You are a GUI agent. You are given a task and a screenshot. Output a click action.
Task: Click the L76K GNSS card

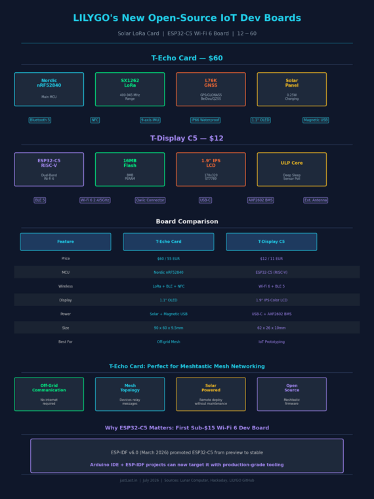coord(211,89)
